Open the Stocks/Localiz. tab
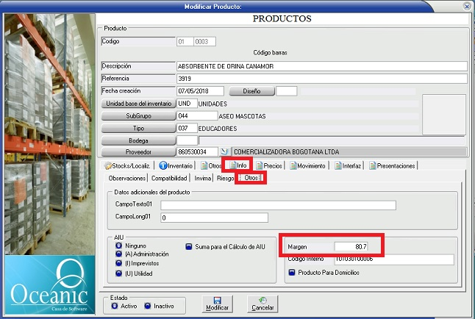Screen dimensions: 475x319 point(128,166)
